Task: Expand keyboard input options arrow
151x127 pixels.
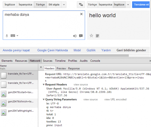Action: pyautogui.click(x=17, y=36)
